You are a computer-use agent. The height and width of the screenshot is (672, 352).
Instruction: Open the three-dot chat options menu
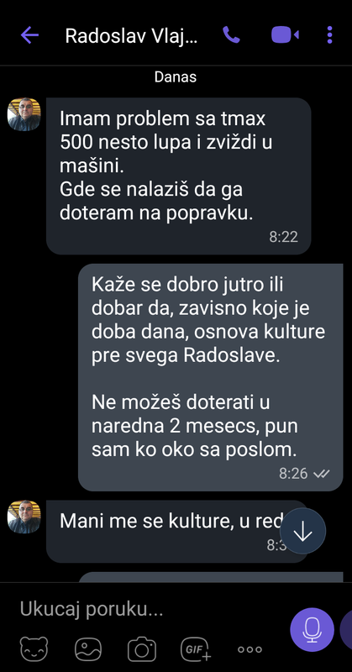329,34
